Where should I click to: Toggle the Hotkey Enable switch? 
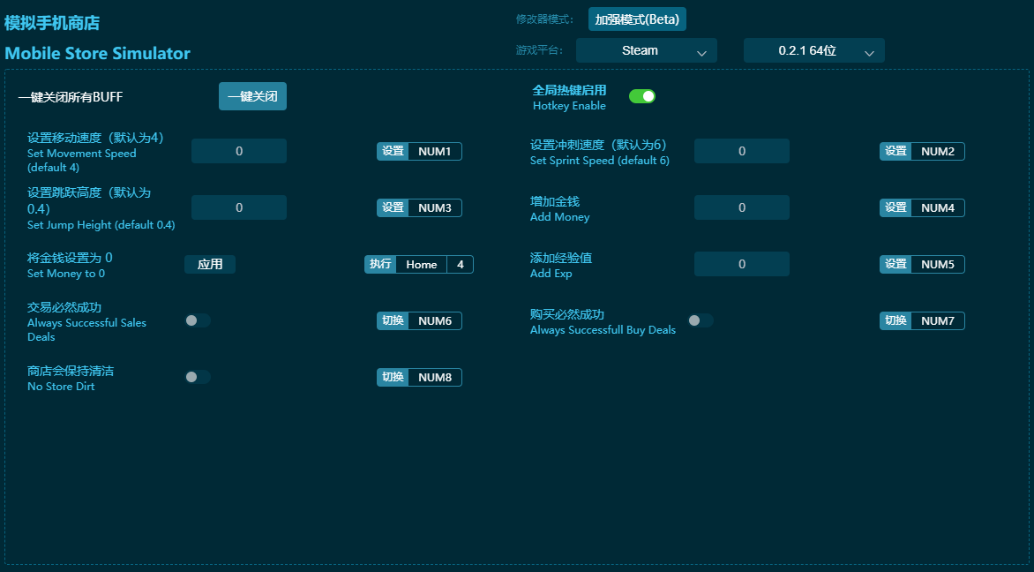click(x=641, y=96)
